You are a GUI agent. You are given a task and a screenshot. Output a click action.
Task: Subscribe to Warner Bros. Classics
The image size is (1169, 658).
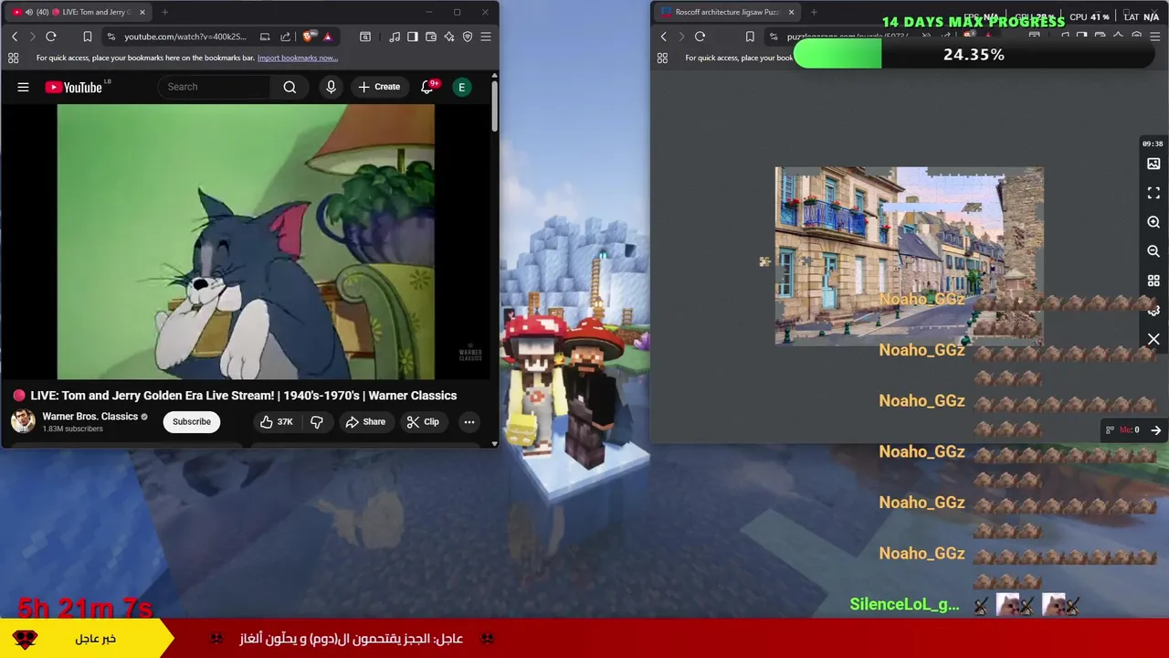(x=192, y=421)
